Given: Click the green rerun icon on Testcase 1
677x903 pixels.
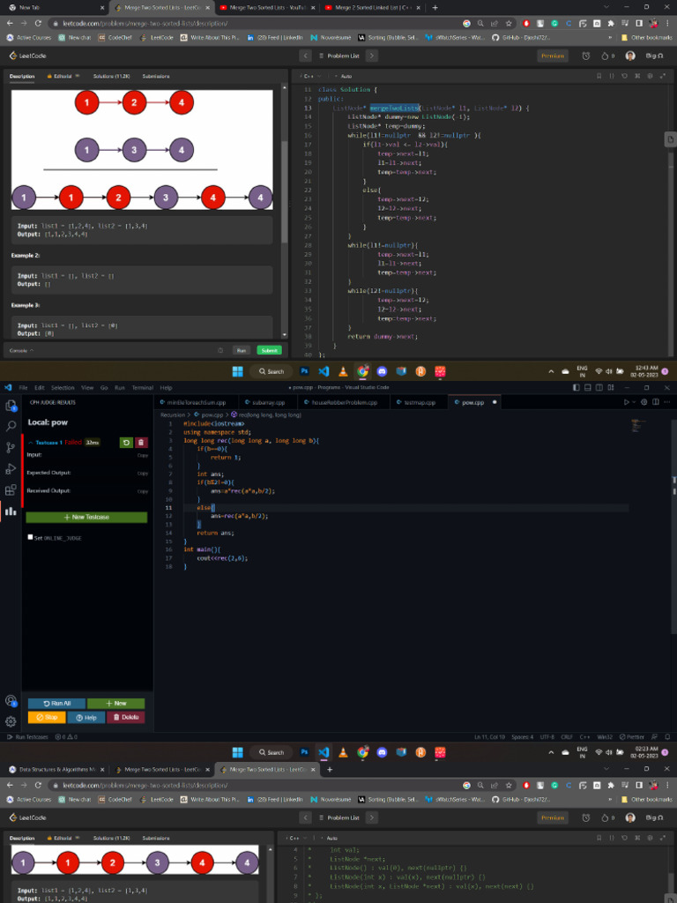Looking at the screenshot, I should click(126, 443).
